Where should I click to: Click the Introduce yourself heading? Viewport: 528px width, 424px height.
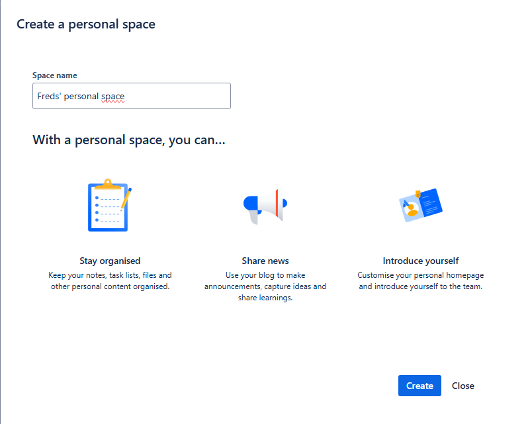(421, 261)
